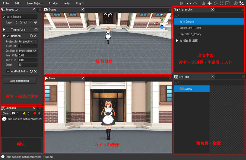Disable the Camera component checkbox
The height and width of the screenshot is (160, 246).
(8, 36)
